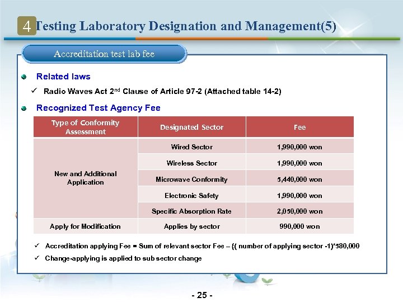Click the section number 4 badge

pos(27,26)
